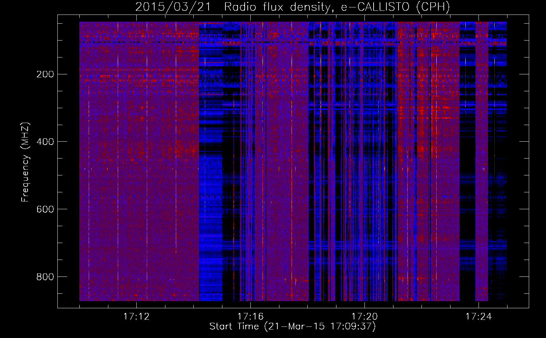Click the 17:20 time tick label
546x338 pixels.
coord(364,317)
